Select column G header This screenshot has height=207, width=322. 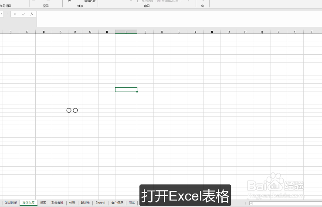[x=90, y=32]
